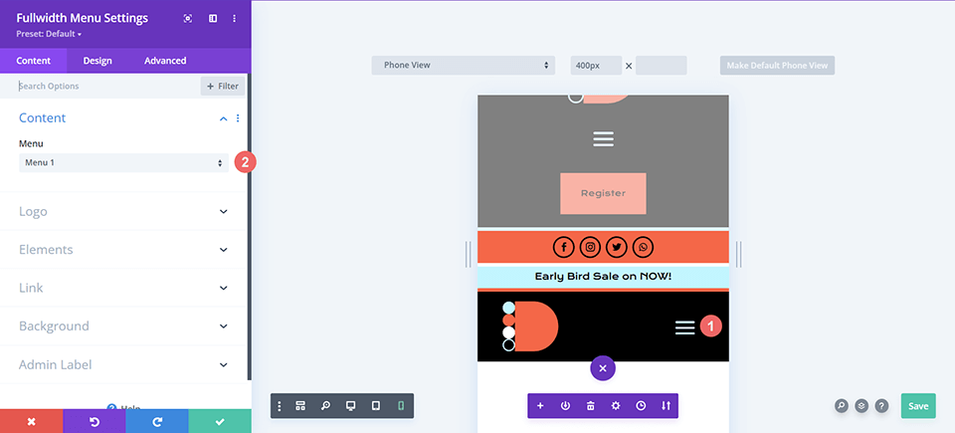Open the hamburger menu in black header
This screenshot has width=955, height=433.
(x=684, y=327)
